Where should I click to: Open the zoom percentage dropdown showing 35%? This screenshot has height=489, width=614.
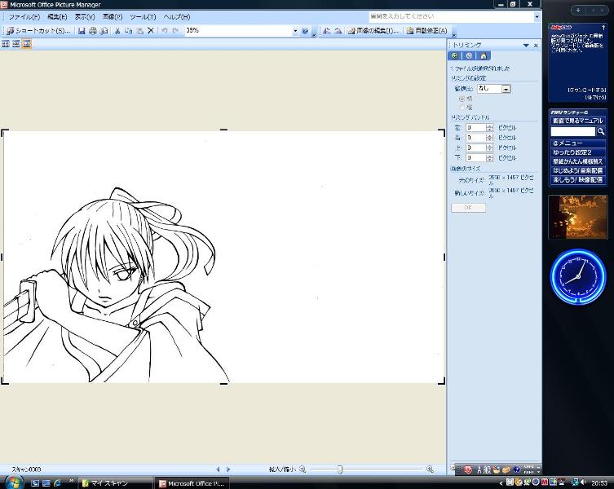pyautogui.click(x=295, y=30)
